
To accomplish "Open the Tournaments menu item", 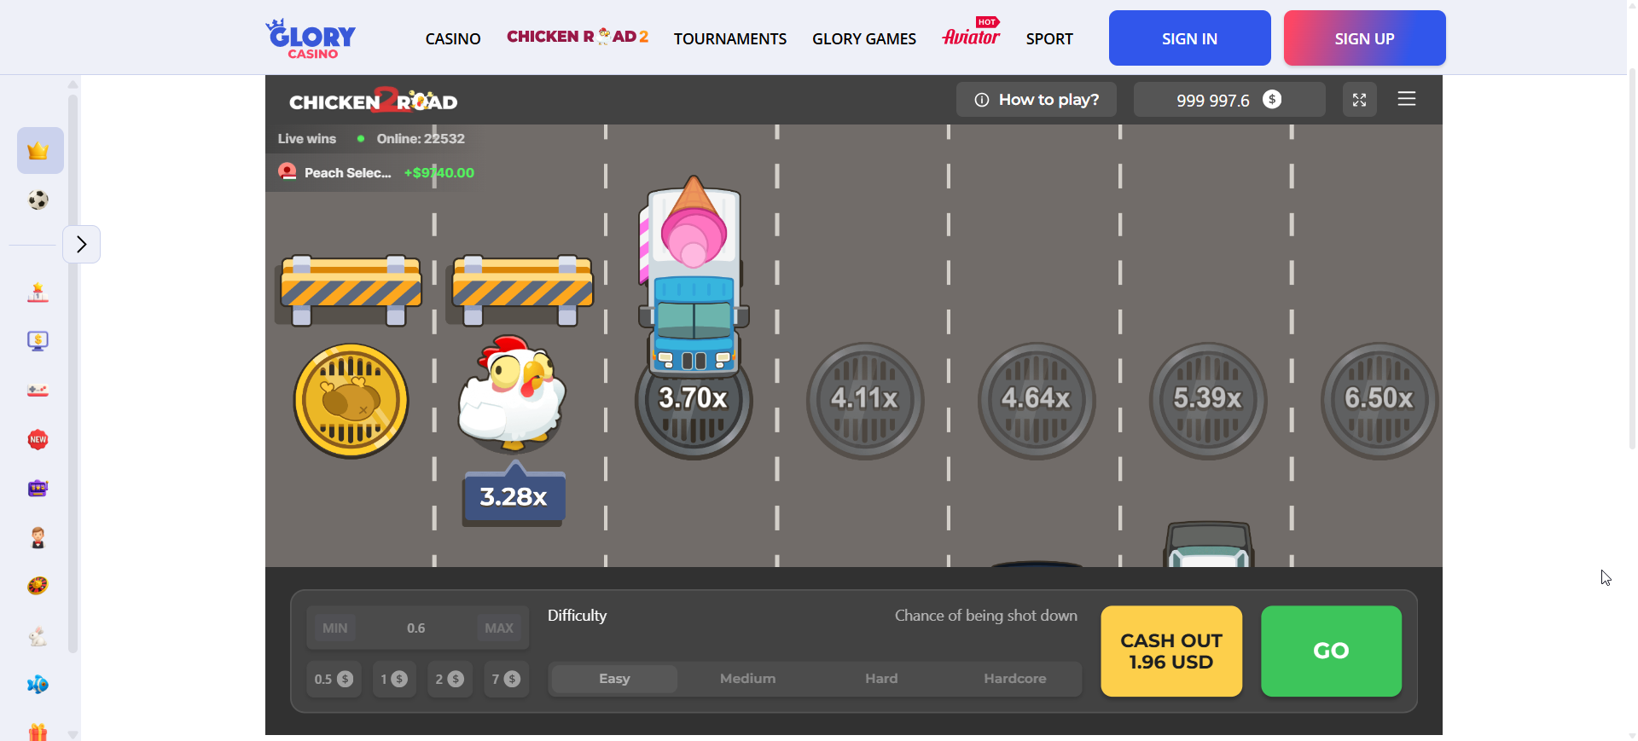I will 730,39.
